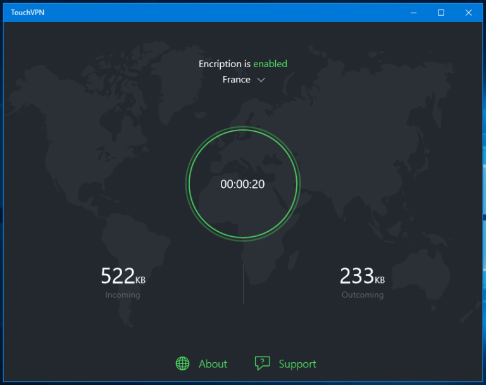This screenshot has height=385, width=486.
Task: Click the Incoming label
Action: point(123,294)
